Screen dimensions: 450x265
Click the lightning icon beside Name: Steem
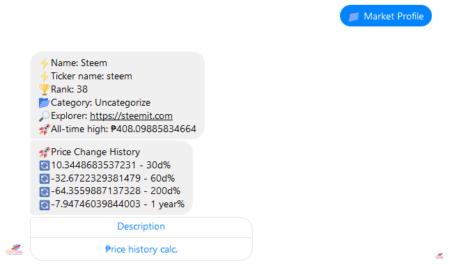click(x=44, y=63)
